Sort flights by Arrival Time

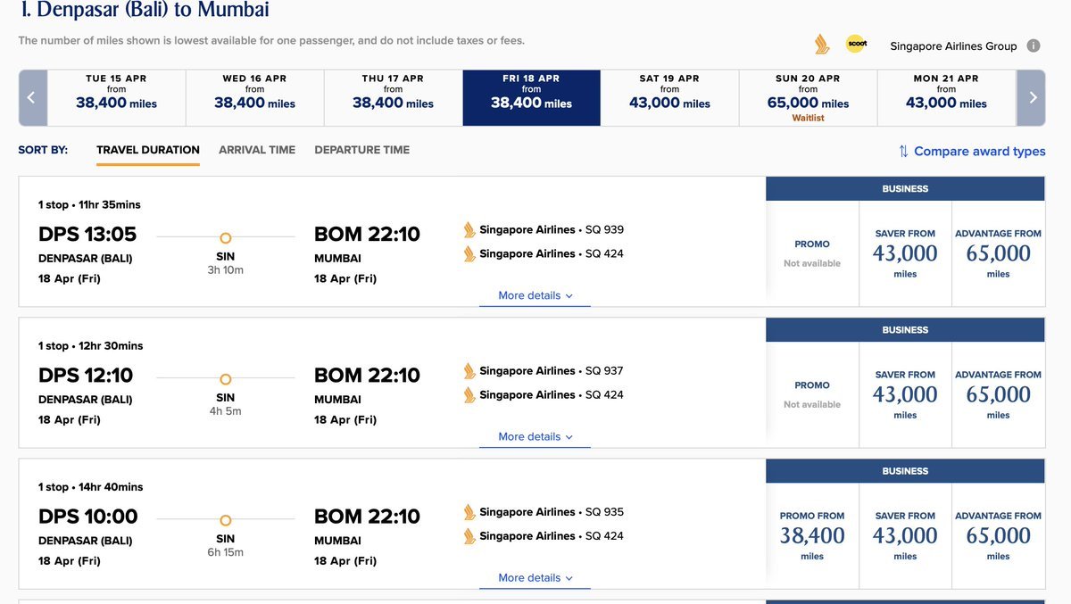coord(257,150)
